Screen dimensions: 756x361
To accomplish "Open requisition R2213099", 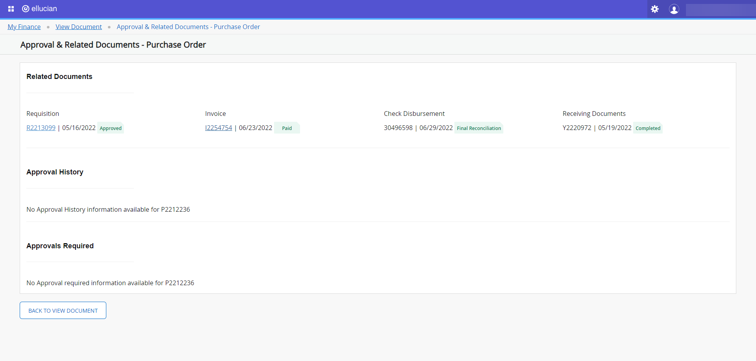I will (x=41, y=128).
